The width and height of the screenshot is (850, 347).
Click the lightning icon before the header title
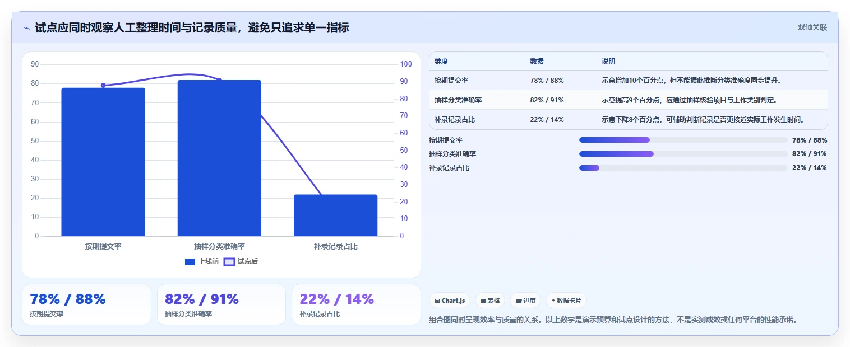[27, 27]
